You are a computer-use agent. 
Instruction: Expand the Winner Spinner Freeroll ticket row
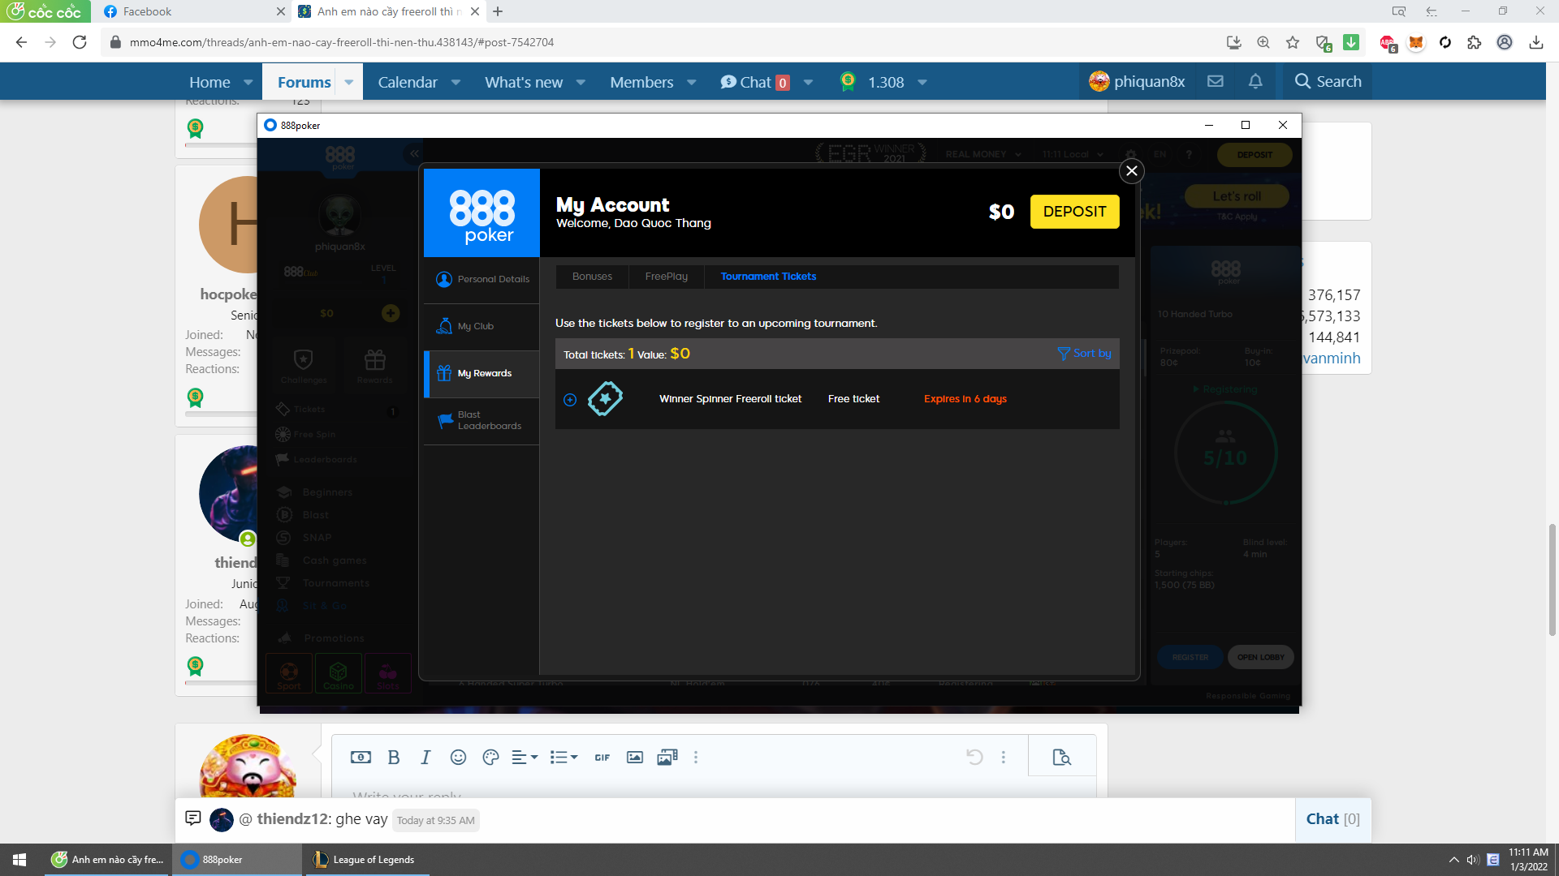tap(570, 400)
